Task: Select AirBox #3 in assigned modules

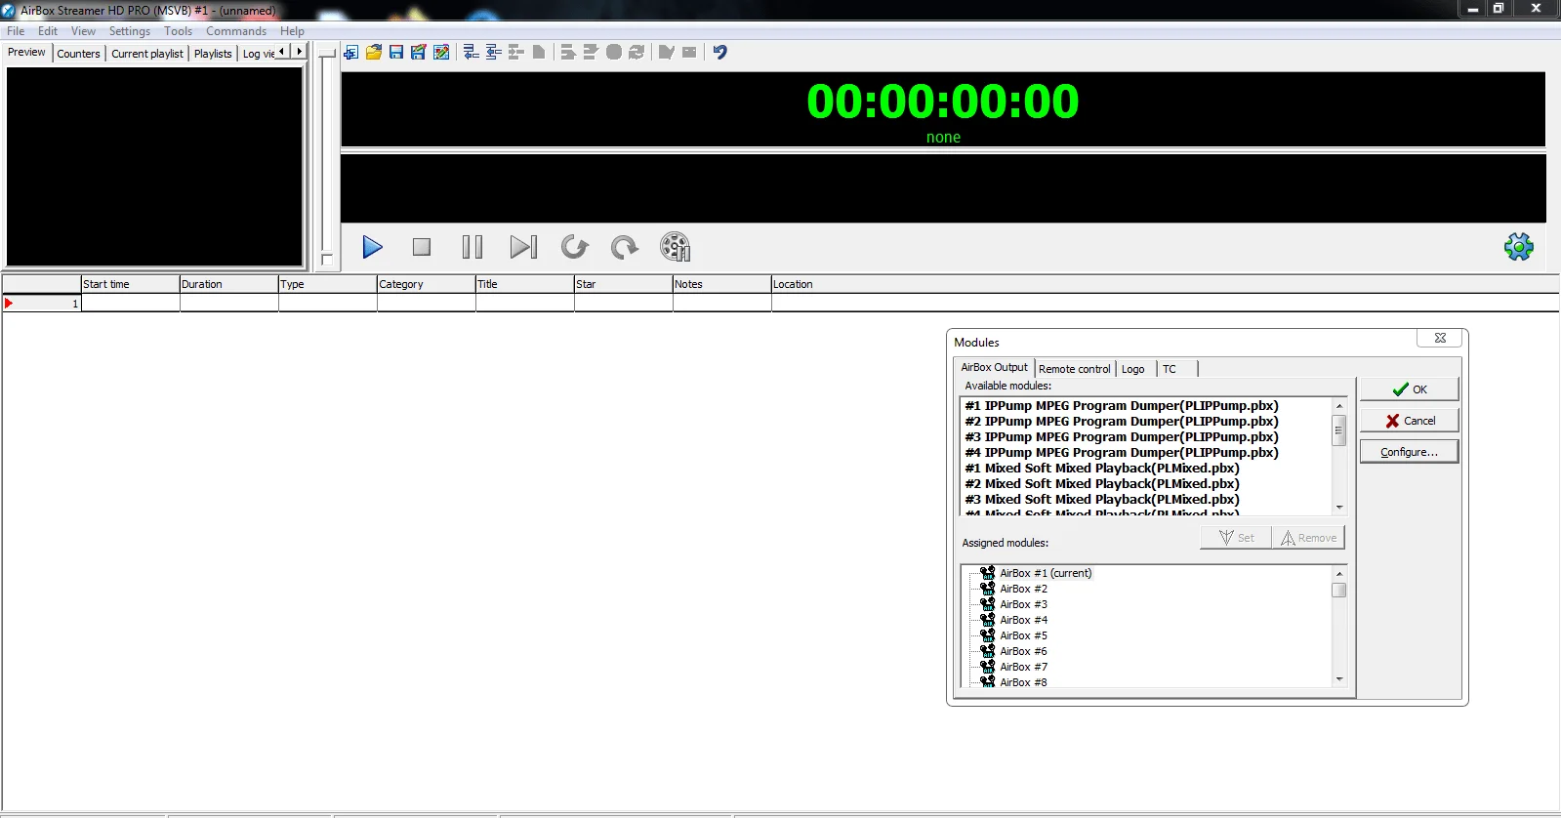Action: coord(1023,604)
